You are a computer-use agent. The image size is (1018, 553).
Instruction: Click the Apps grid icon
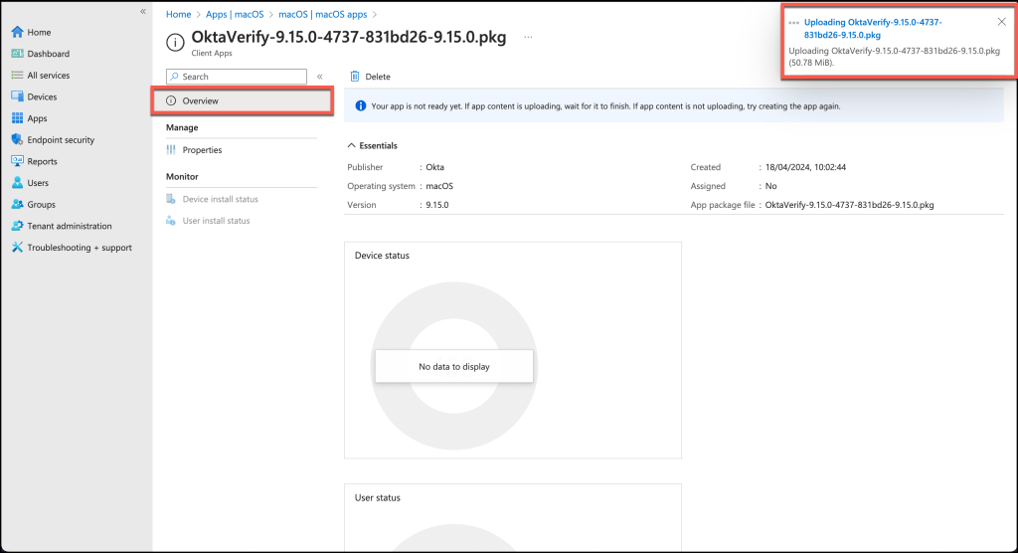[17, 118]
